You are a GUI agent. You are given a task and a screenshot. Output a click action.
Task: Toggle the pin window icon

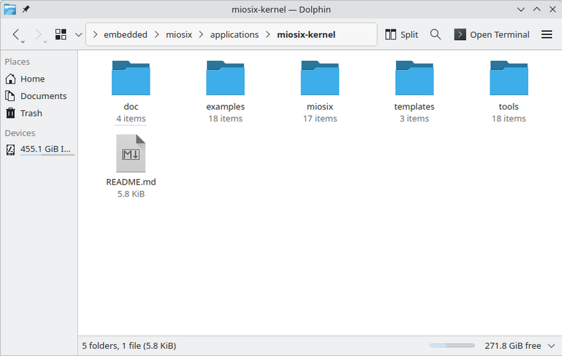[26, 9]
